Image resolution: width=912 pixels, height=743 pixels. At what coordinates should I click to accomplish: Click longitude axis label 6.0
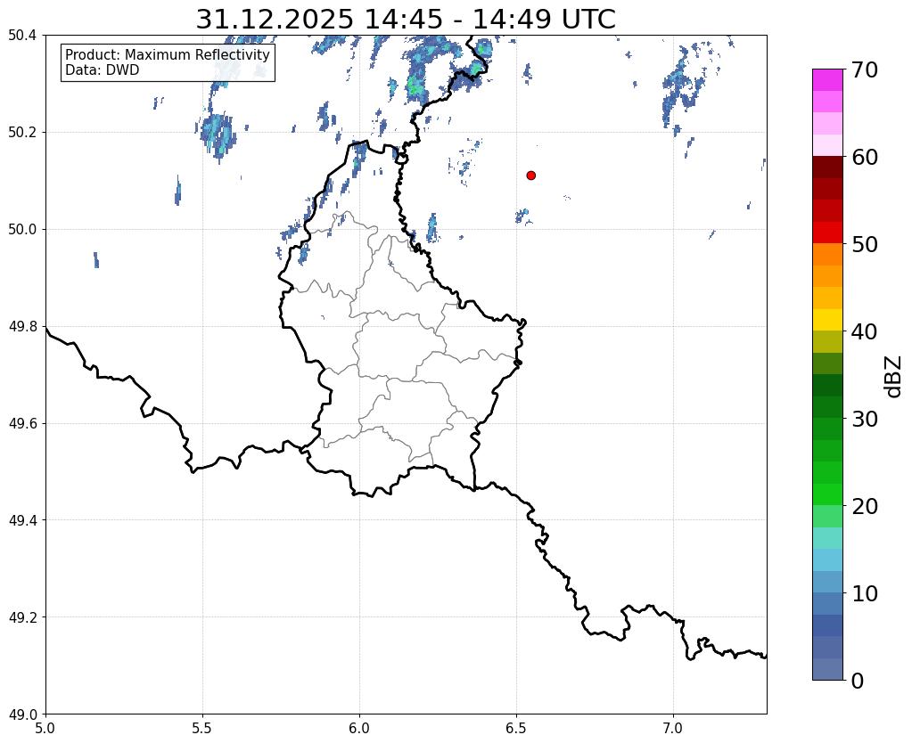359,729
